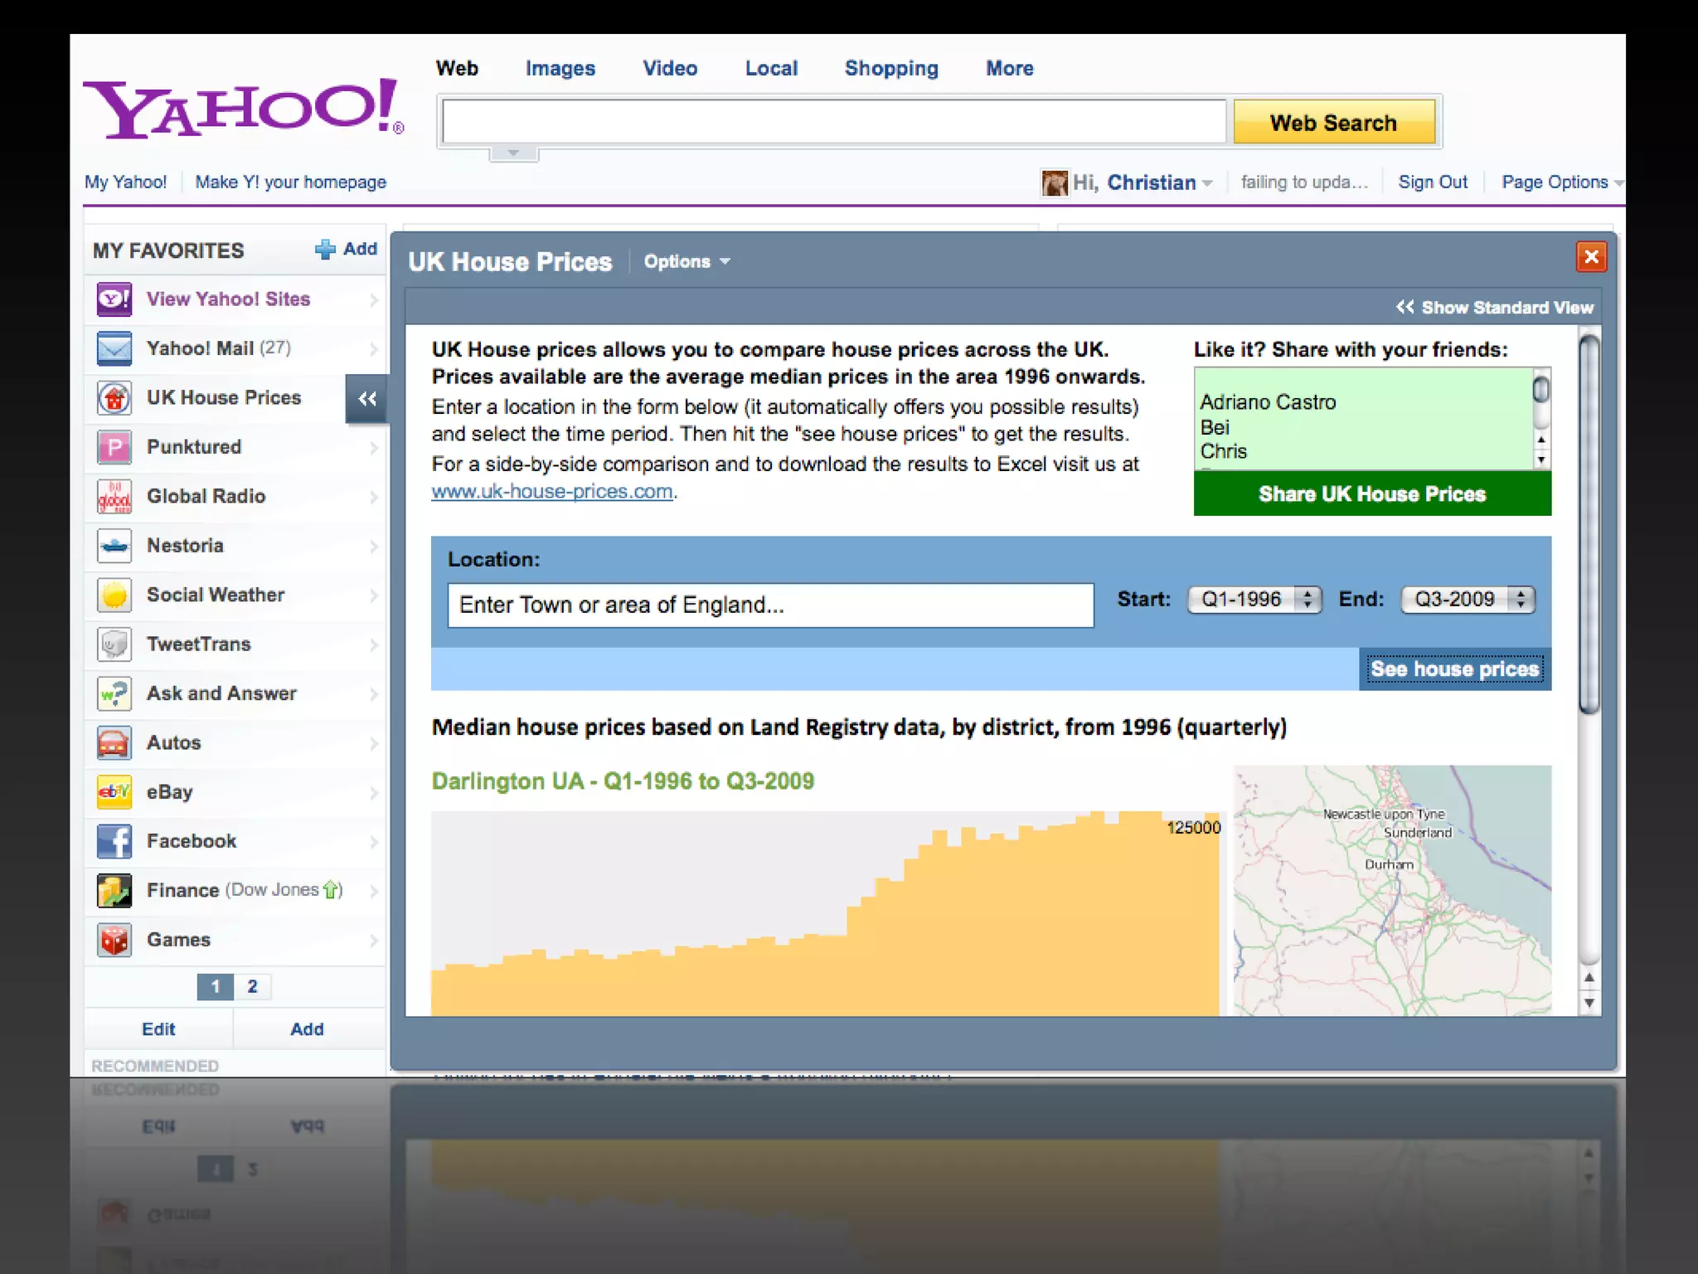Click Darlington UA - Q1-1996 to Q3-2009 heading

point(623,780)
